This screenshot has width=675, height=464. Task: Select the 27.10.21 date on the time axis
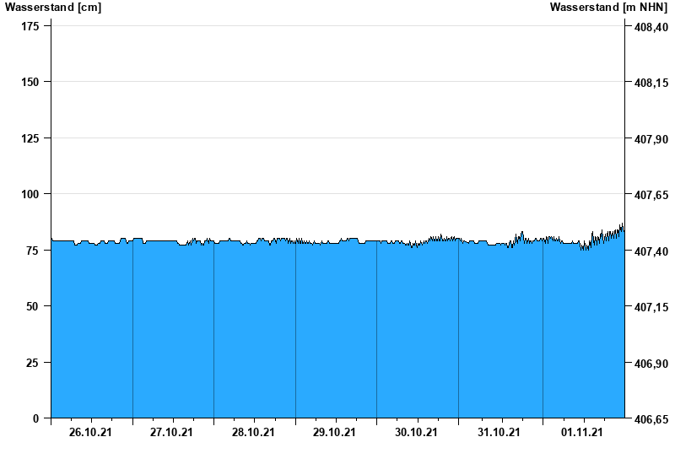coord(172,433)
